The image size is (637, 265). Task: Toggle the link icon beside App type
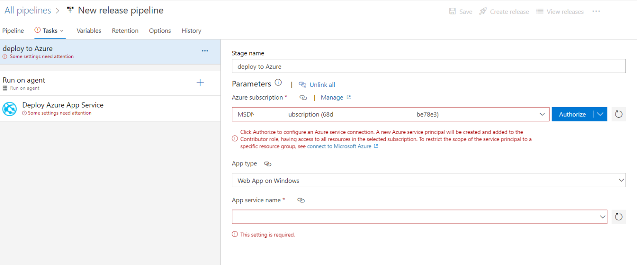click(267, 164)
